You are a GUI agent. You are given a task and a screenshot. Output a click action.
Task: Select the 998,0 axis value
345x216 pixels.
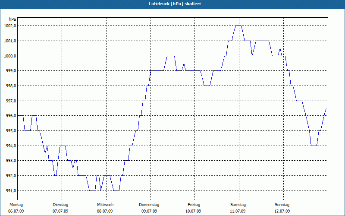pos(11,86)
